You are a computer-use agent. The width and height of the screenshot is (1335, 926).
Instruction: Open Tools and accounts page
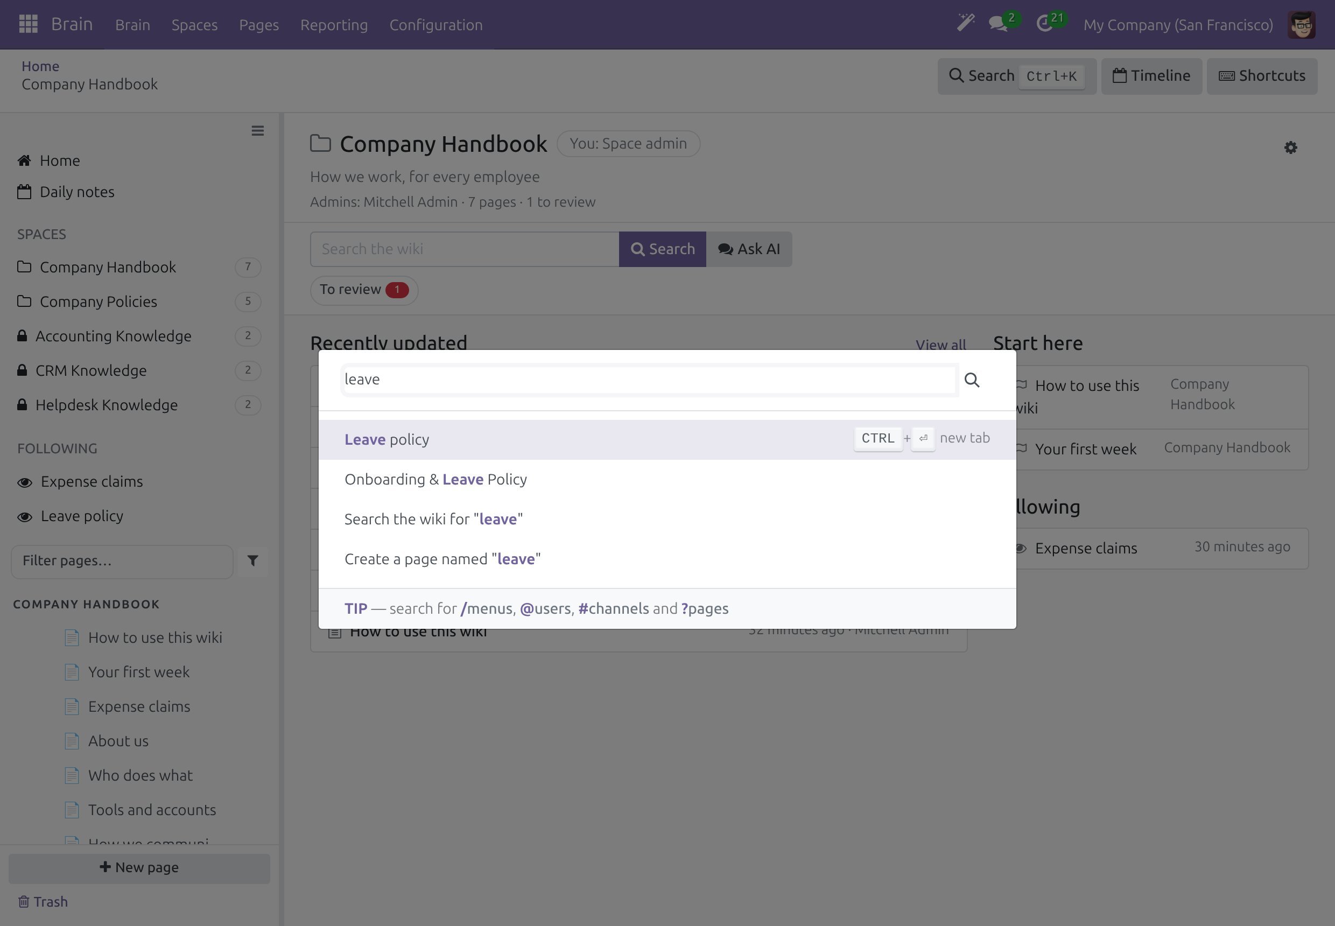[x=152, y=809]
